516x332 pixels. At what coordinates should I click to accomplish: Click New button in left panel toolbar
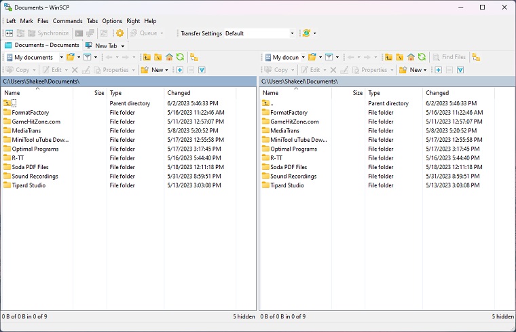pos(155,70)
